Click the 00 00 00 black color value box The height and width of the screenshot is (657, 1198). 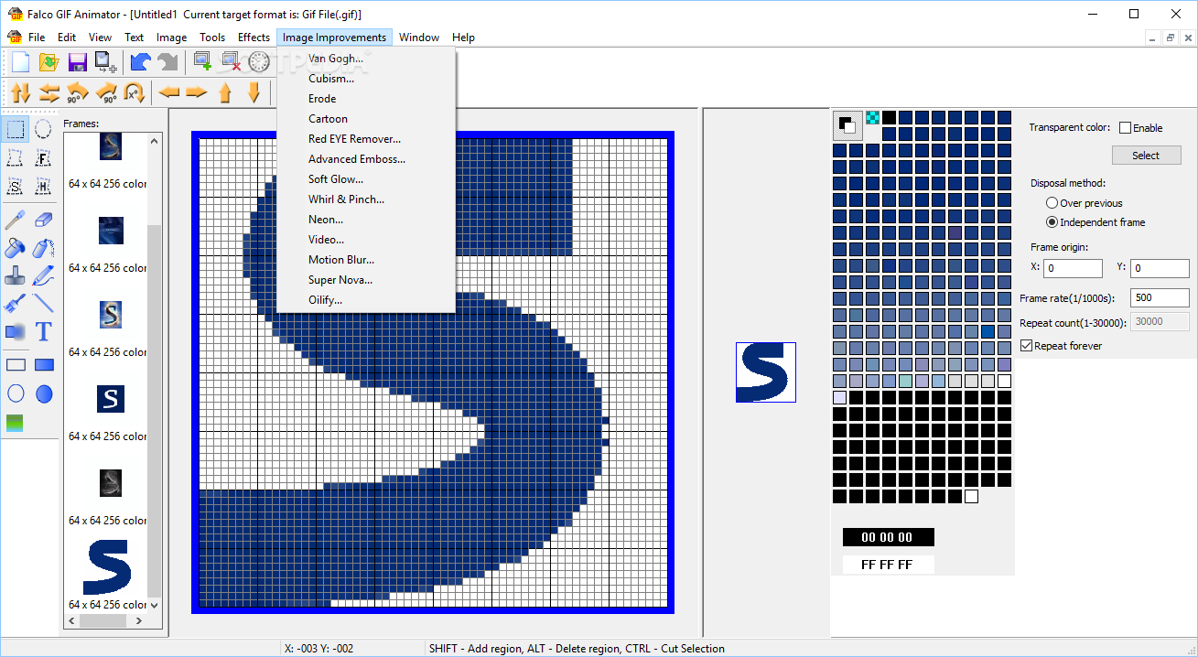(888, 537)
